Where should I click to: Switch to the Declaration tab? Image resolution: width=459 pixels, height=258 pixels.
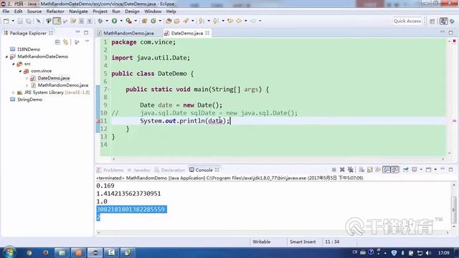[x=170, y=170]
